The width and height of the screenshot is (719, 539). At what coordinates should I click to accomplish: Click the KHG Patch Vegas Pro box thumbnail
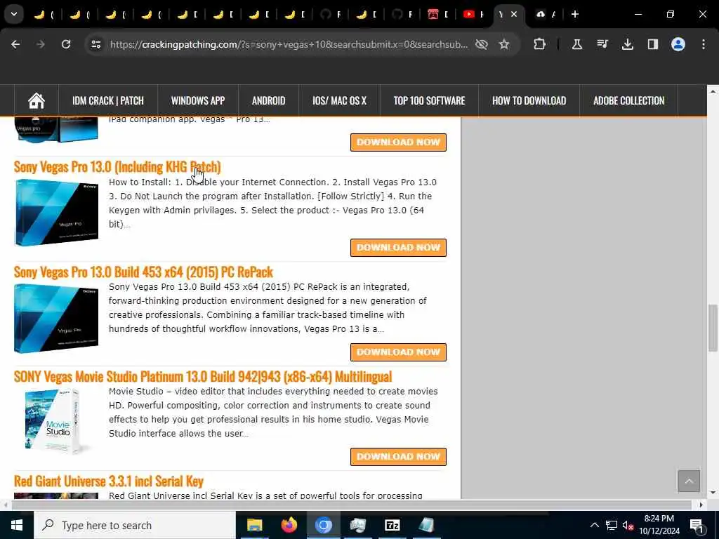[x=56, y=213]
